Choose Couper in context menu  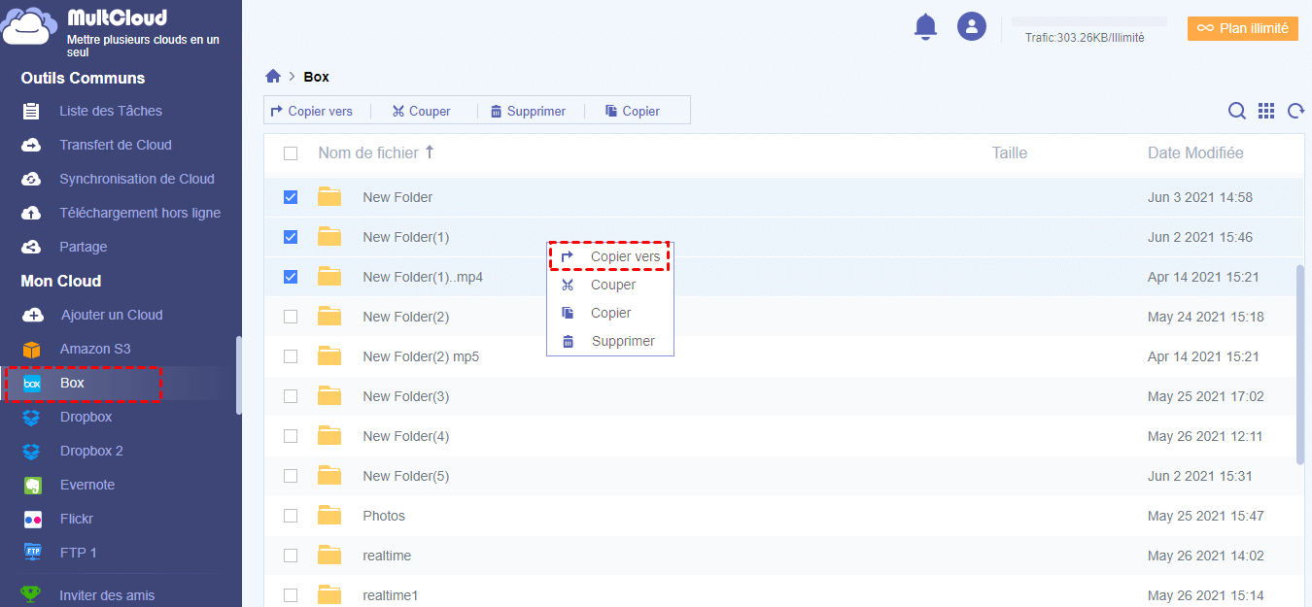pyautogui.click(x=610, y=285)
